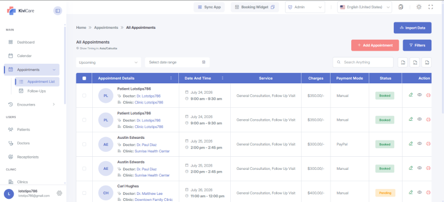
Task: Switch theme with the sun icon
Action: [419, 7]
